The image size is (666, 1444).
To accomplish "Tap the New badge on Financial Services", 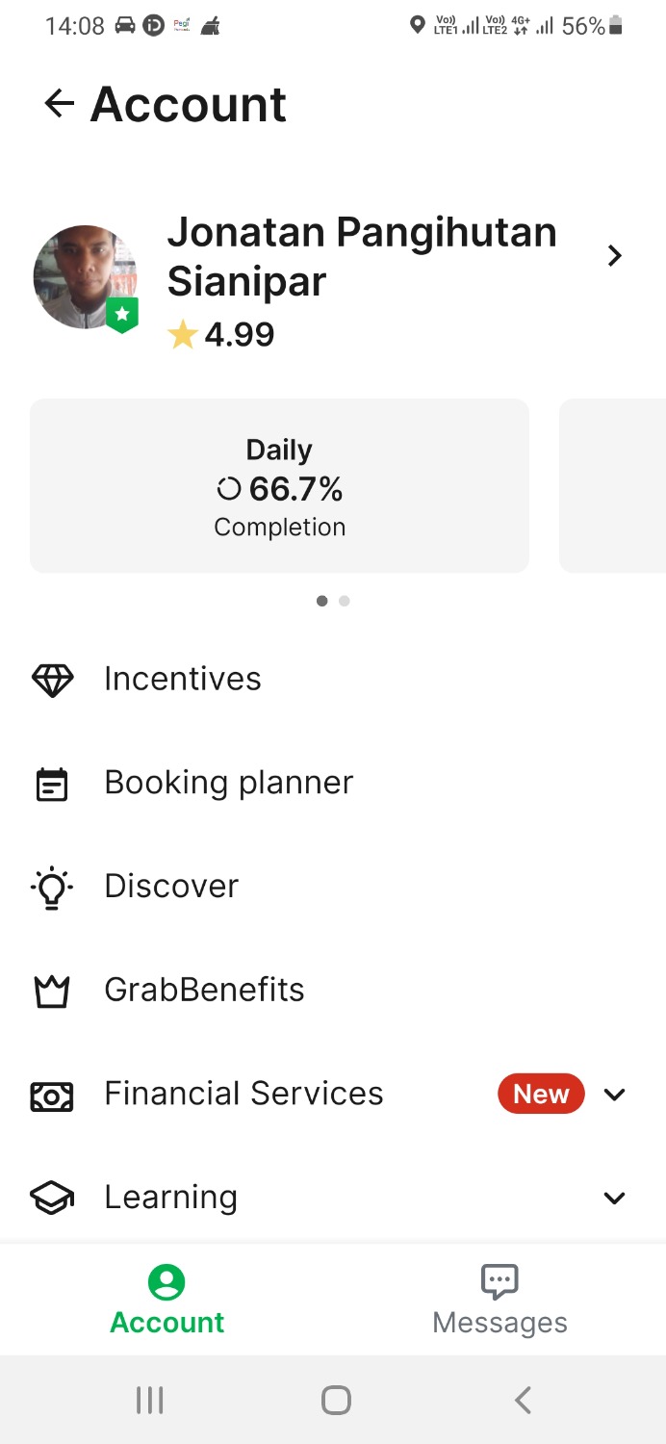I will click(x=541, y=1095).
